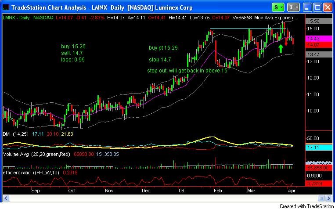Click the 12.00 price axis label
Screen dimensions: 335x209
pos(313,78)
